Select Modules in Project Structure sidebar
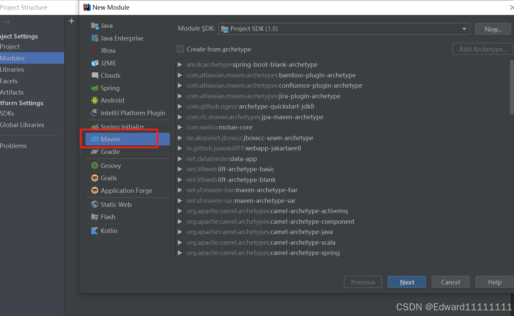 click(32, 58)
